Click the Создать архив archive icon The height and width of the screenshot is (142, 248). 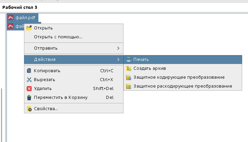point(129,68)
